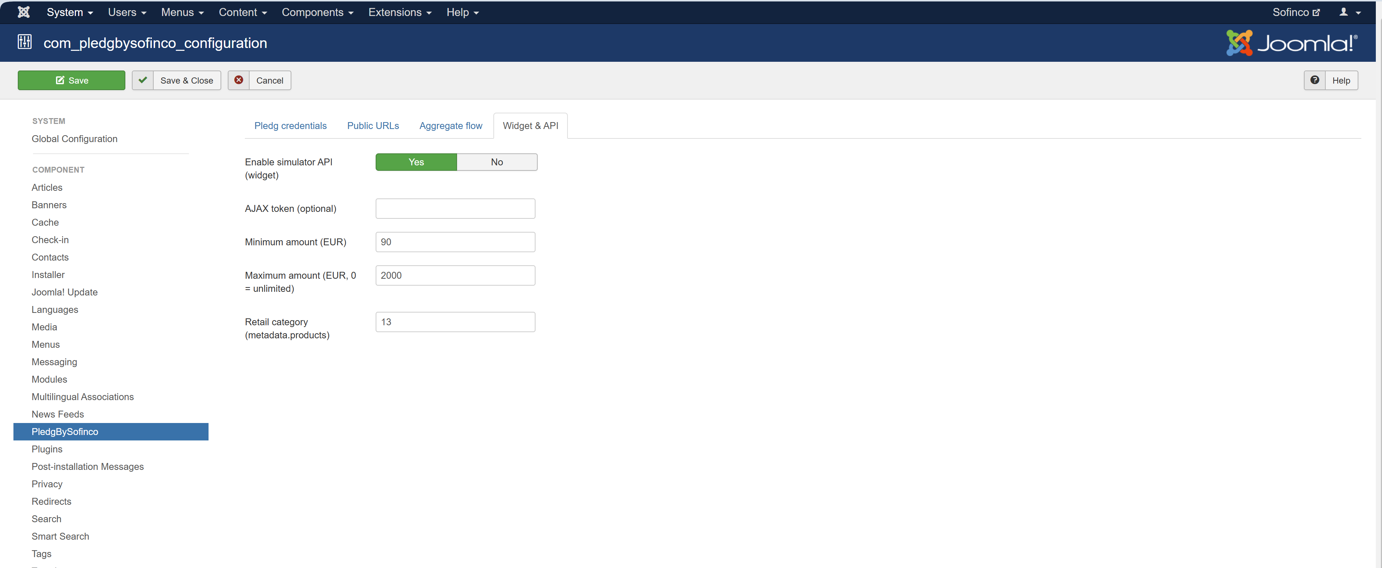Click the large Joomla! brand logo
The image size is (1382, 568).
click(x=1292, y=43)
